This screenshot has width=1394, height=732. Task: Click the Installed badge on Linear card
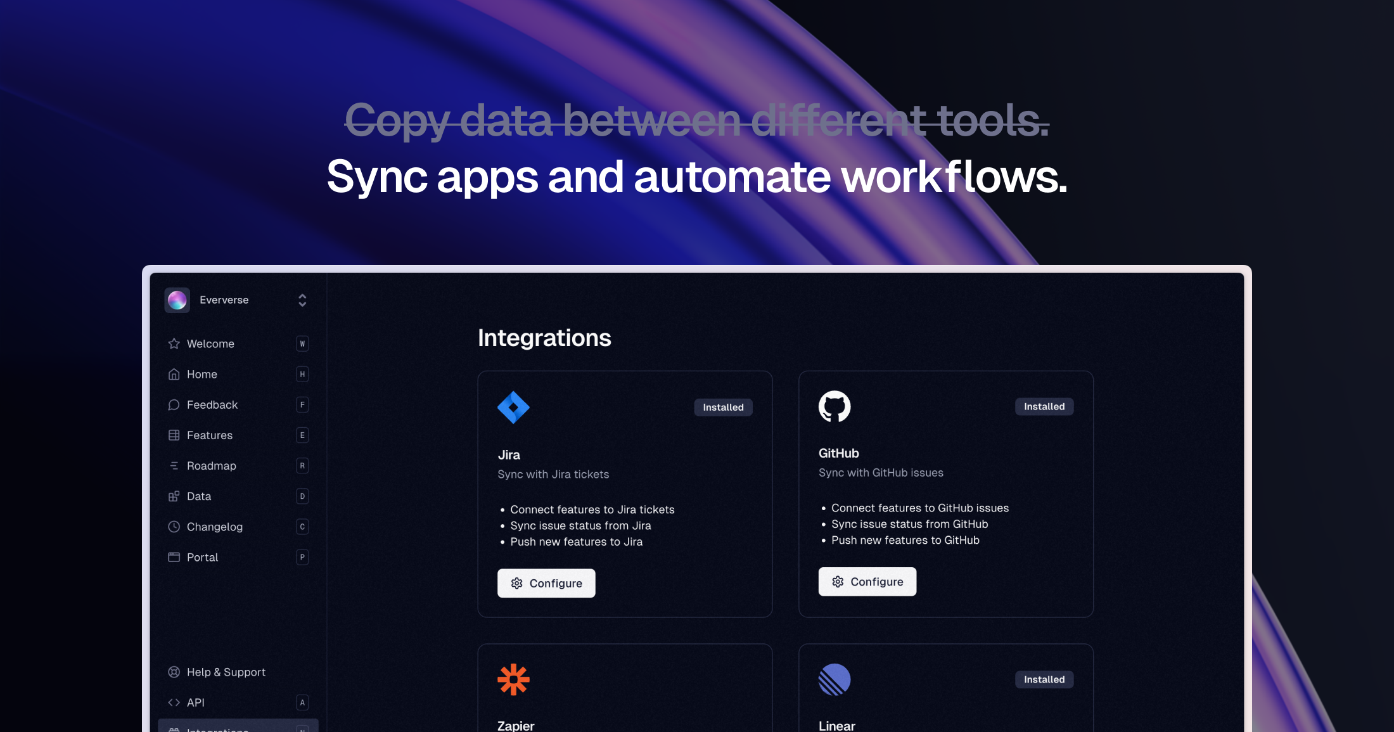(x=1044, y=679)
